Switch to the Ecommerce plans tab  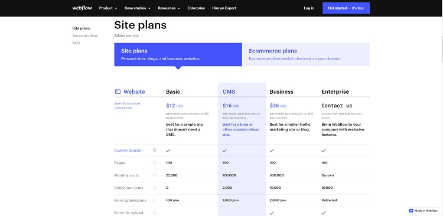click(x=306, y=54)
